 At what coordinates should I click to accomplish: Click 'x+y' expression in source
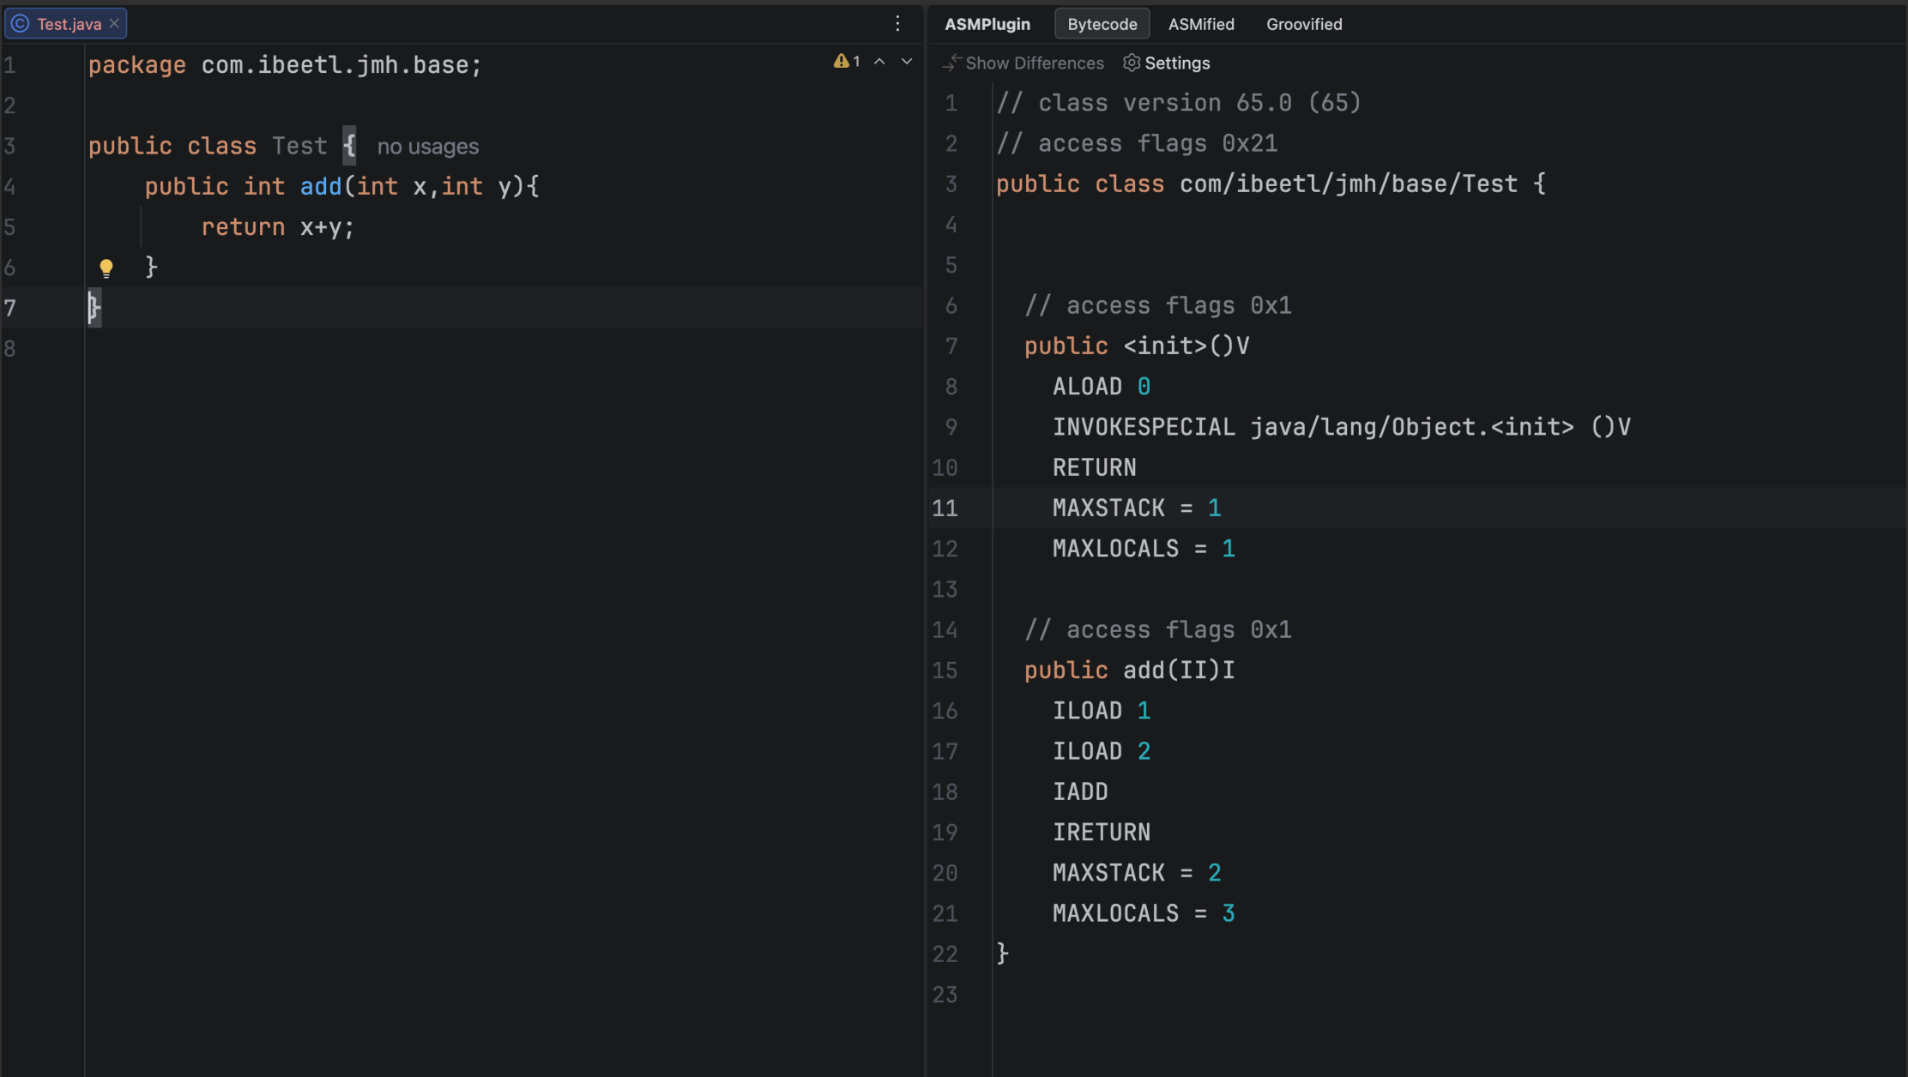[321, 227]
